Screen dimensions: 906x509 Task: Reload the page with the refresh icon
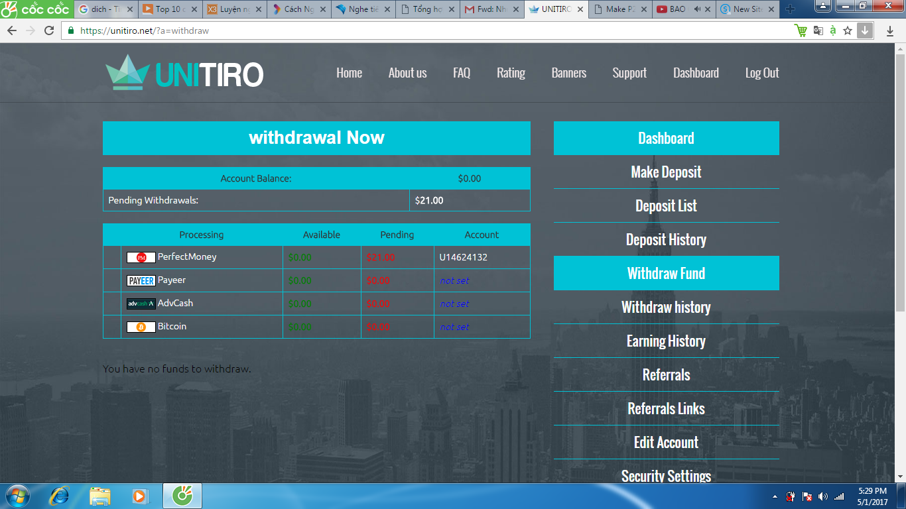pyautogui.click(x=49, y=30)
